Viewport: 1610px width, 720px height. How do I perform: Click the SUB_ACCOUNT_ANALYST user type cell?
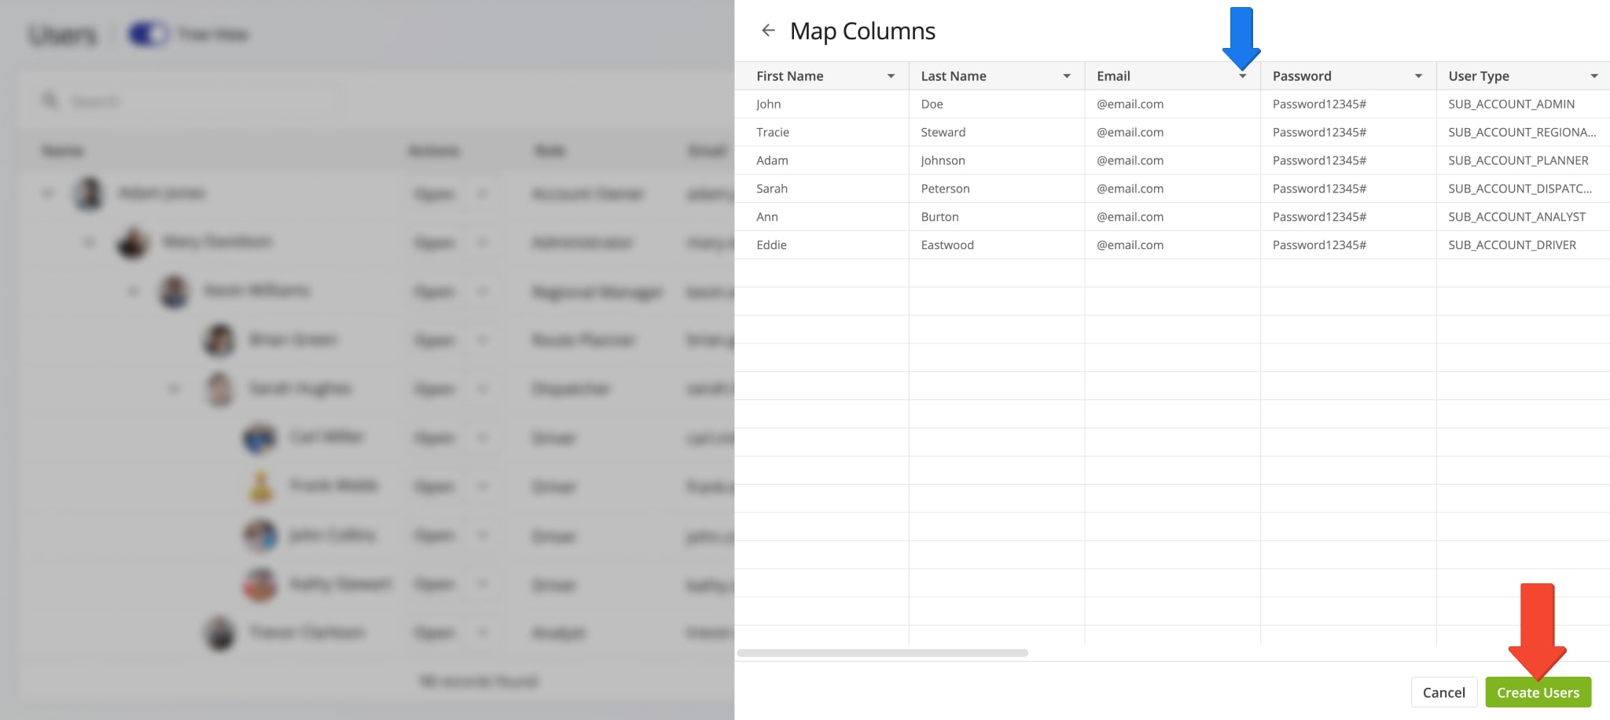coord(1524,217)
